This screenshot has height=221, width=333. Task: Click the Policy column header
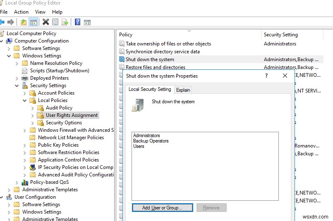pyautogui.click(x=188, y=35)
